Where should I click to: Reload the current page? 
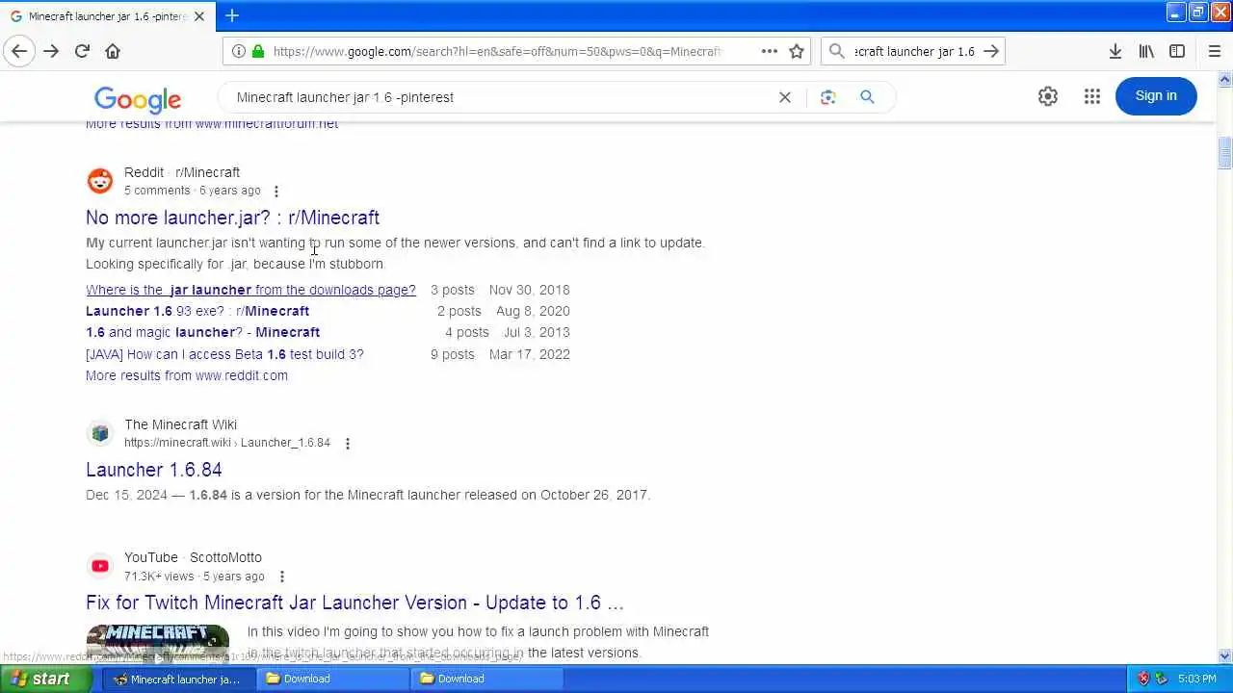coord(82,51)
